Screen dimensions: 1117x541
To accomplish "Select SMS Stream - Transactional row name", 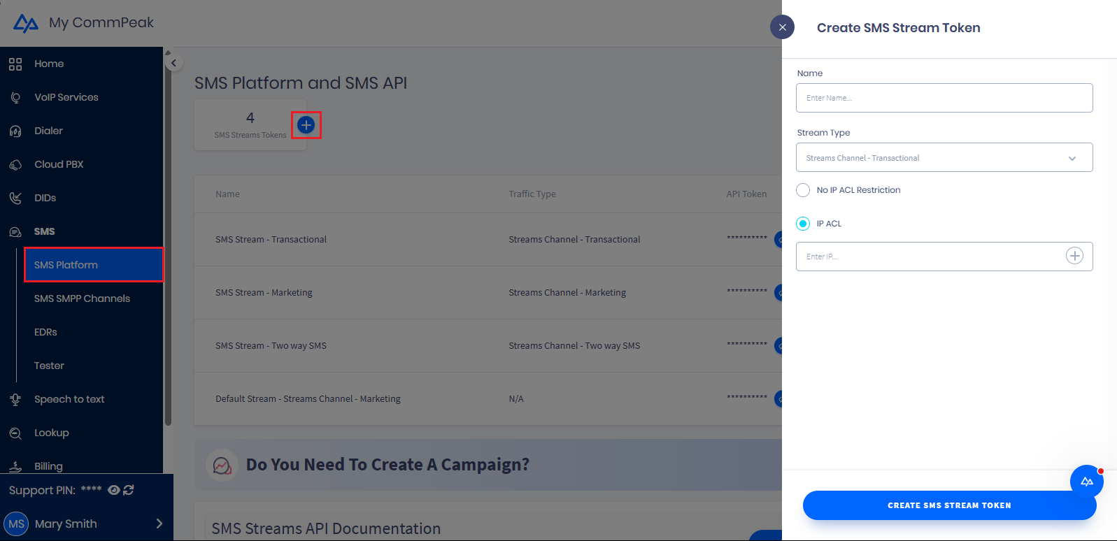I will pyautogui.click(x=271, y=239).
